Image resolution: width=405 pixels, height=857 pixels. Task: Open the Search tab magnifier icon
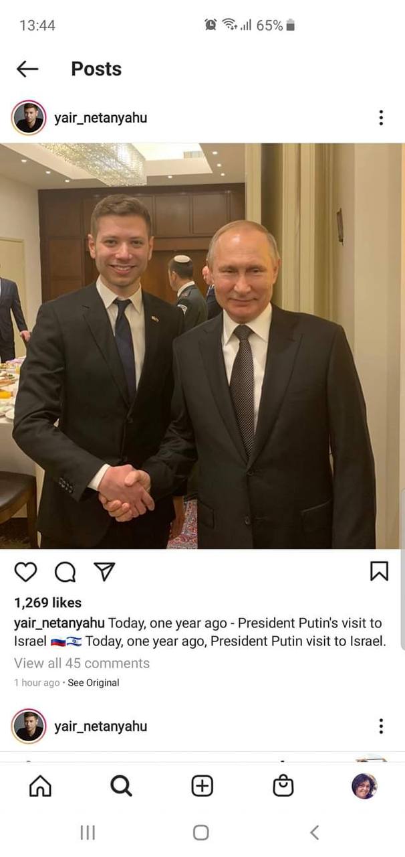[121, 786]
